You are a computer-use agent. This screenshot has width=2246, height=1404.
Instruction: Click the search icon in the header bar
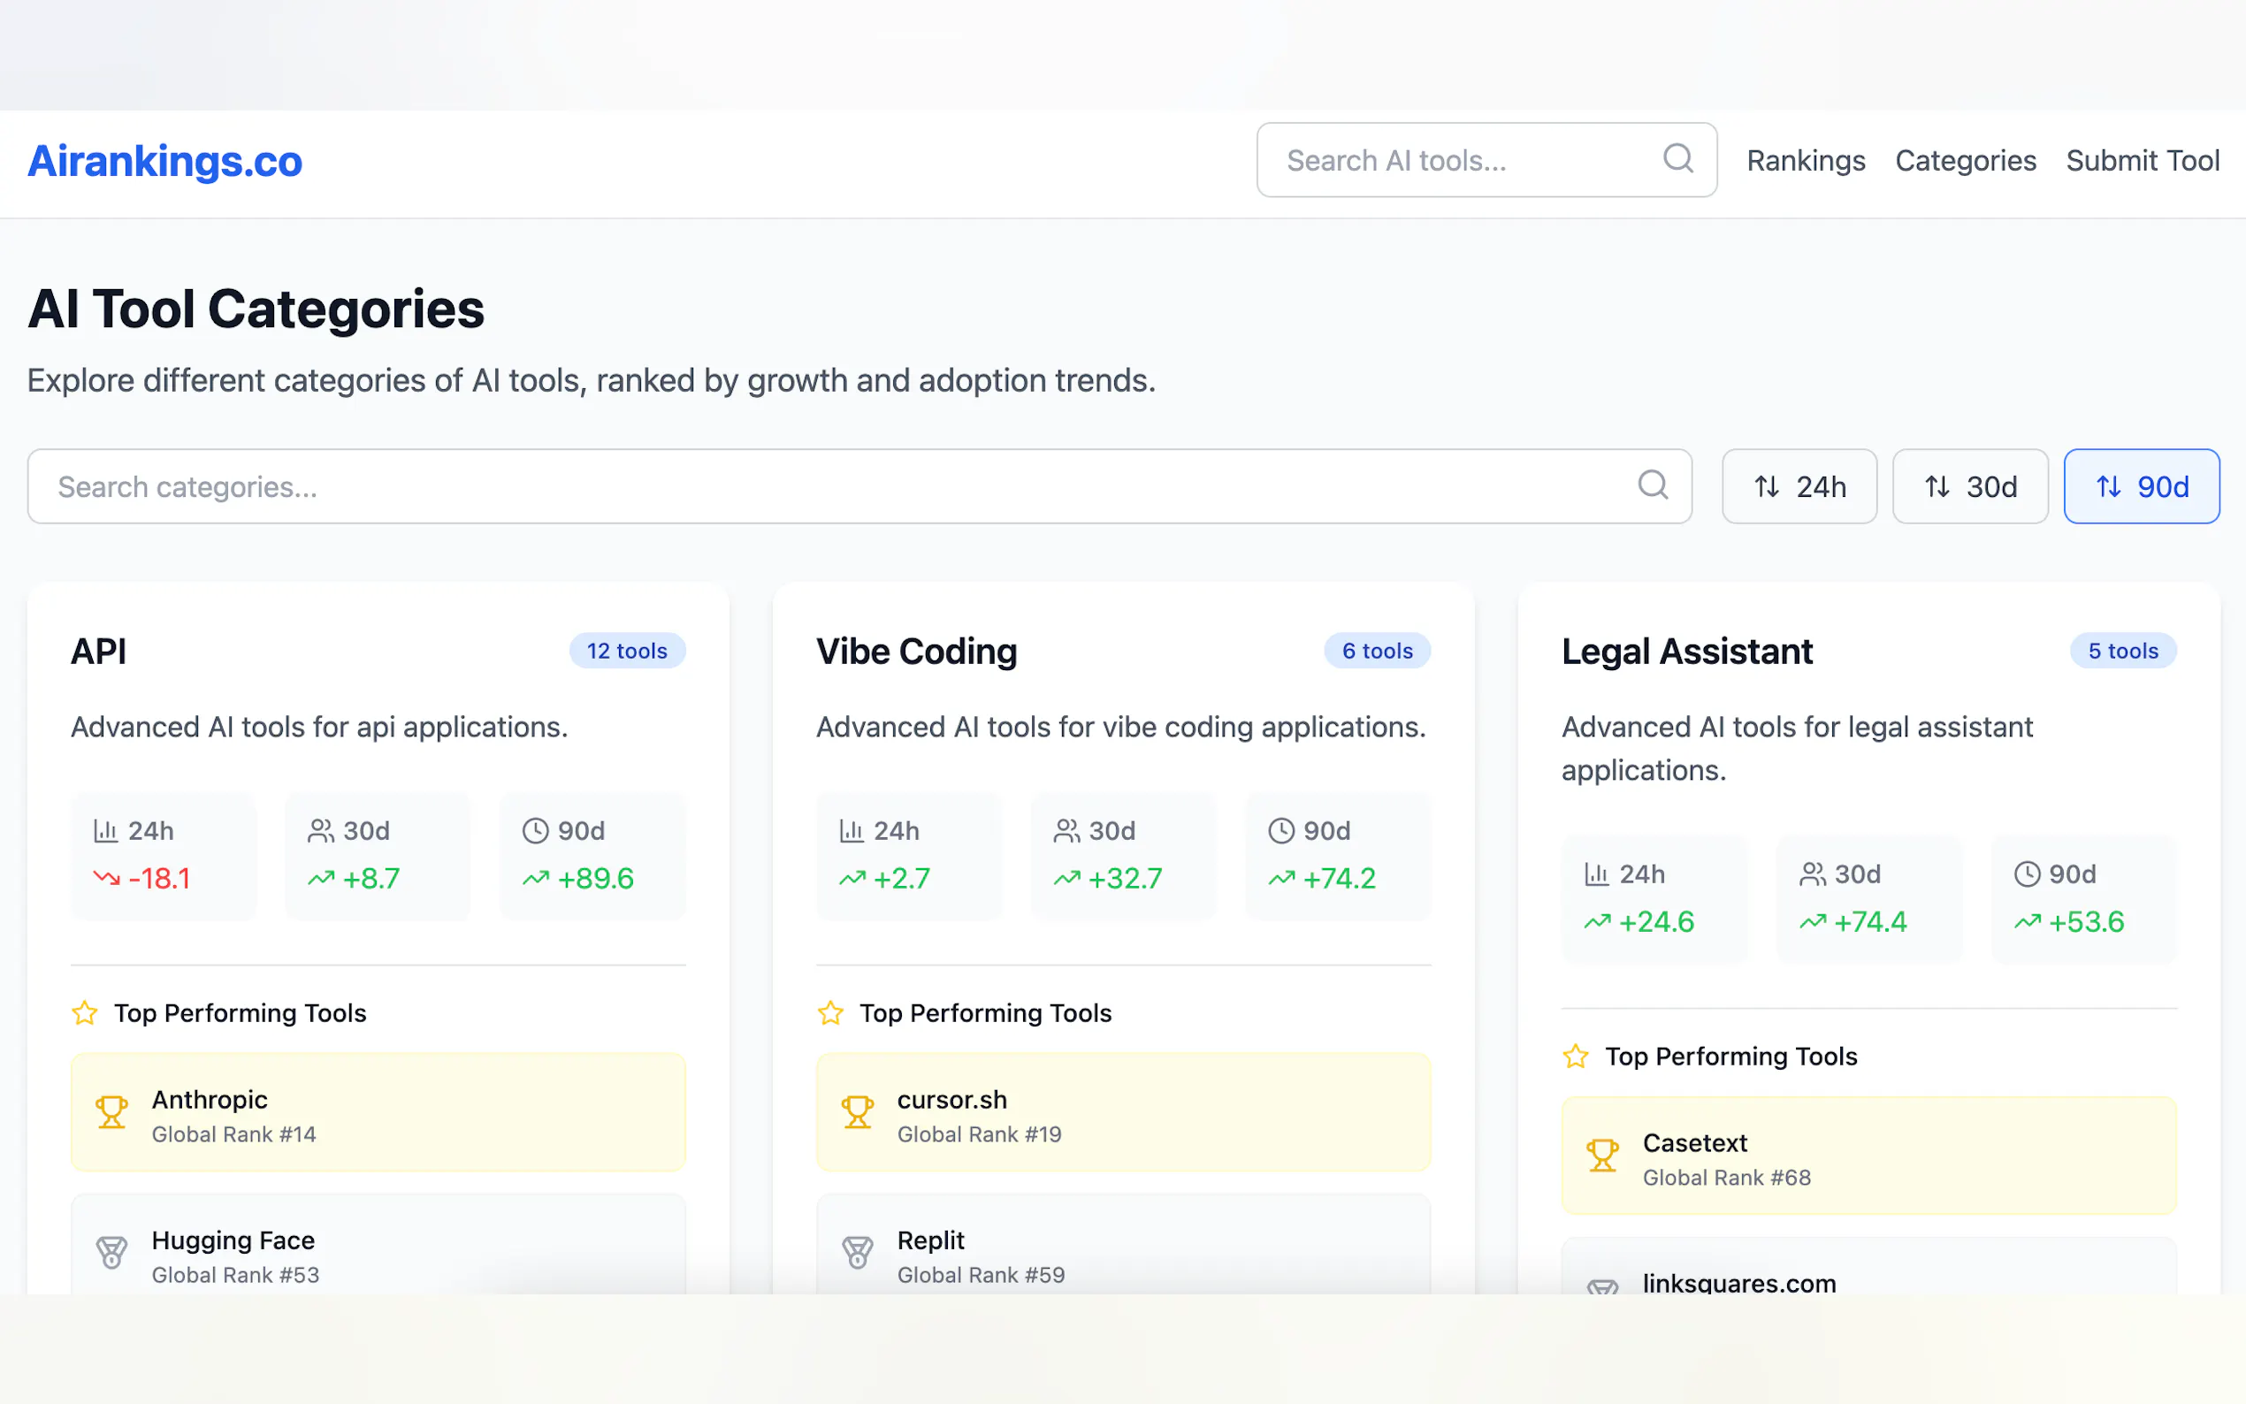click(1677, 159)
